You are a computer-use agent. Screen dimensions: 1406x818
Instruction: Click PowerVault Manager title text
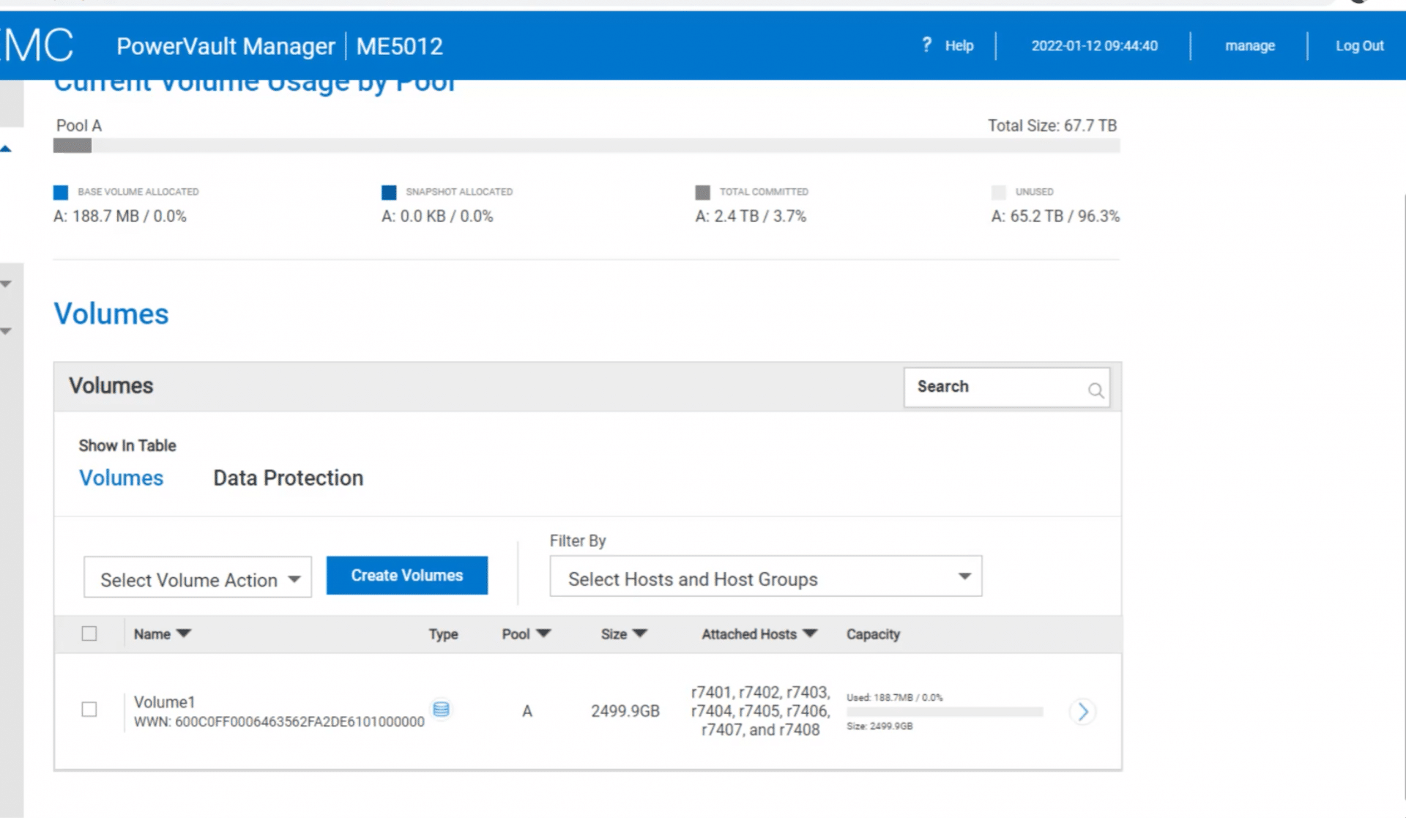[226, 46]
